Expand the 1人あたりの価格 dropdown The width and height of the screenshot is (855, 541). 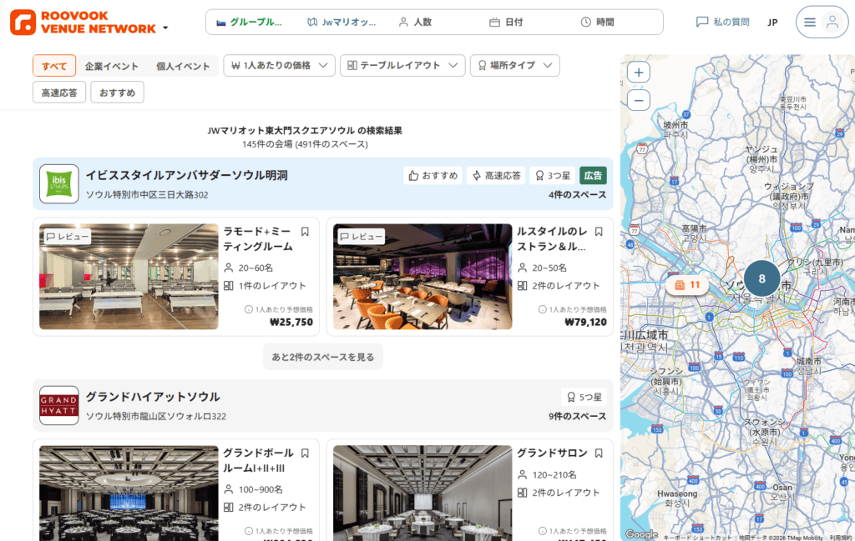pyautogui.click(x=279, y=65)
